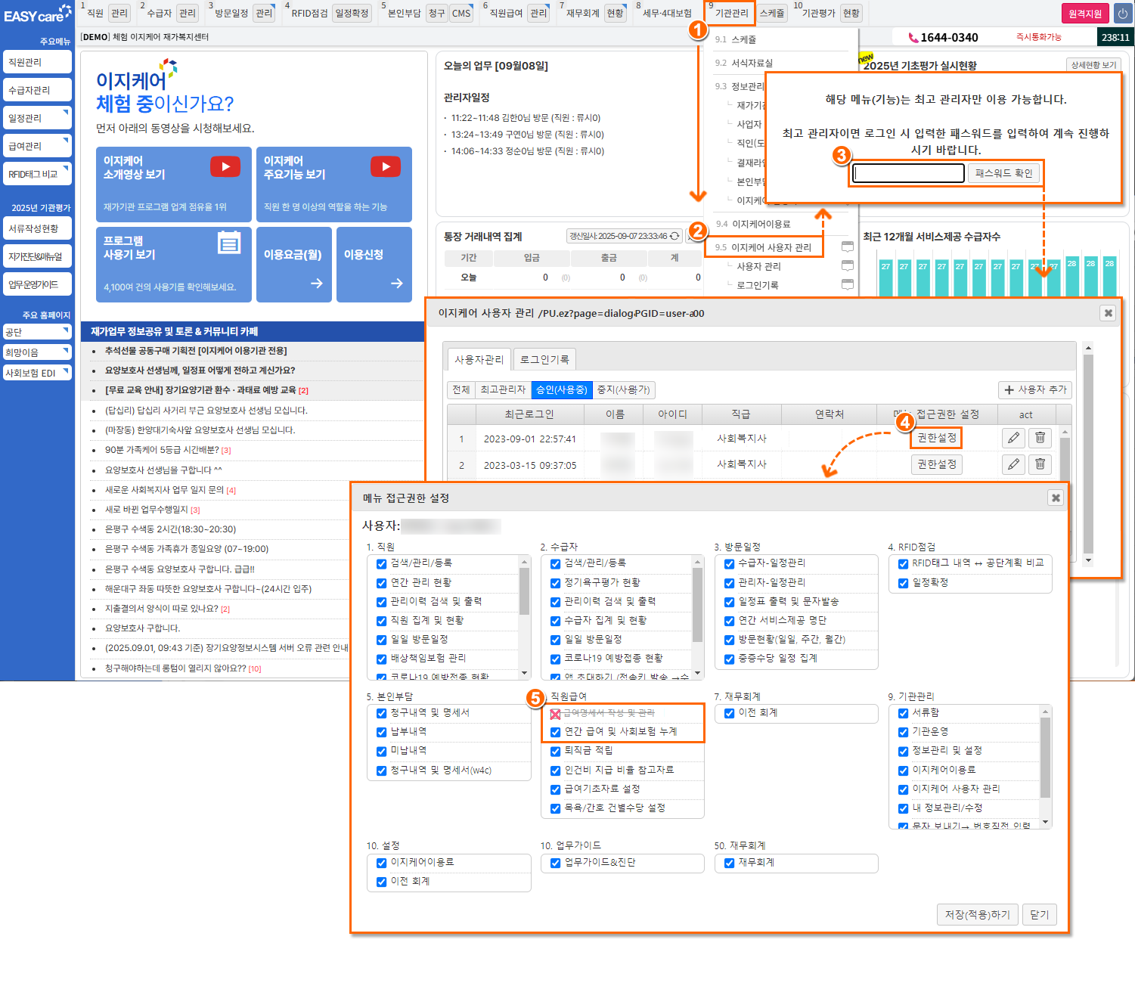Switch to the 사용자관리 tab
The image size is (1135, 983).
(479, 359)
